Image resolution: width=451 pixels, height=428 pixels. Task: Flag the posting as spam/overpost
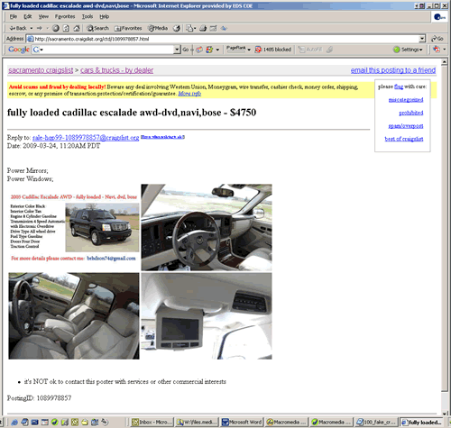point(406,126)
